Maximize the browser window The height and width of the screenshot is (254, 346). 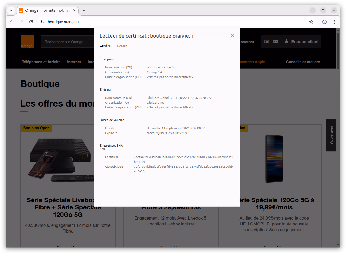pos(323,10)
